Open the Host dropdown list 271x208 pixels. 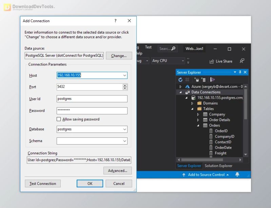pos(124,75)
